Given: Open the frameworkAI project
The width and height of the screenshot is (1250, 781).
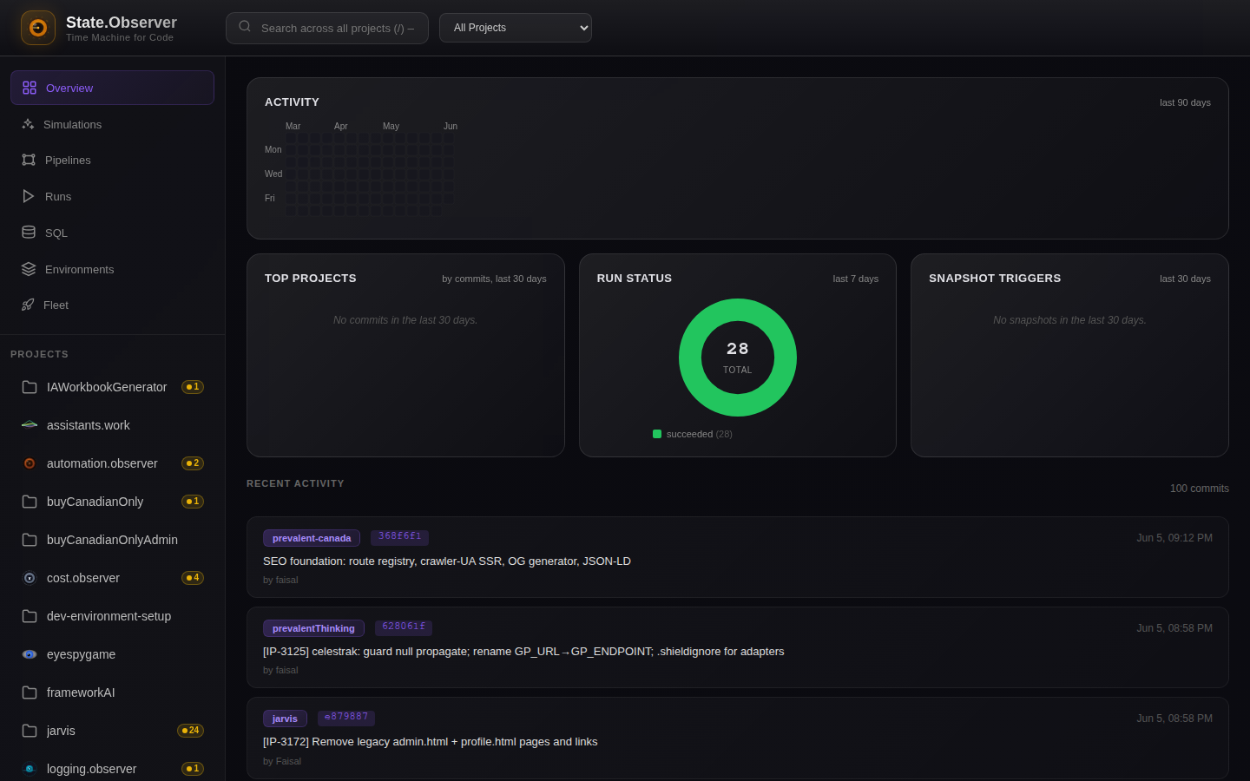Looking at the screenshot, I should [112, 692].
